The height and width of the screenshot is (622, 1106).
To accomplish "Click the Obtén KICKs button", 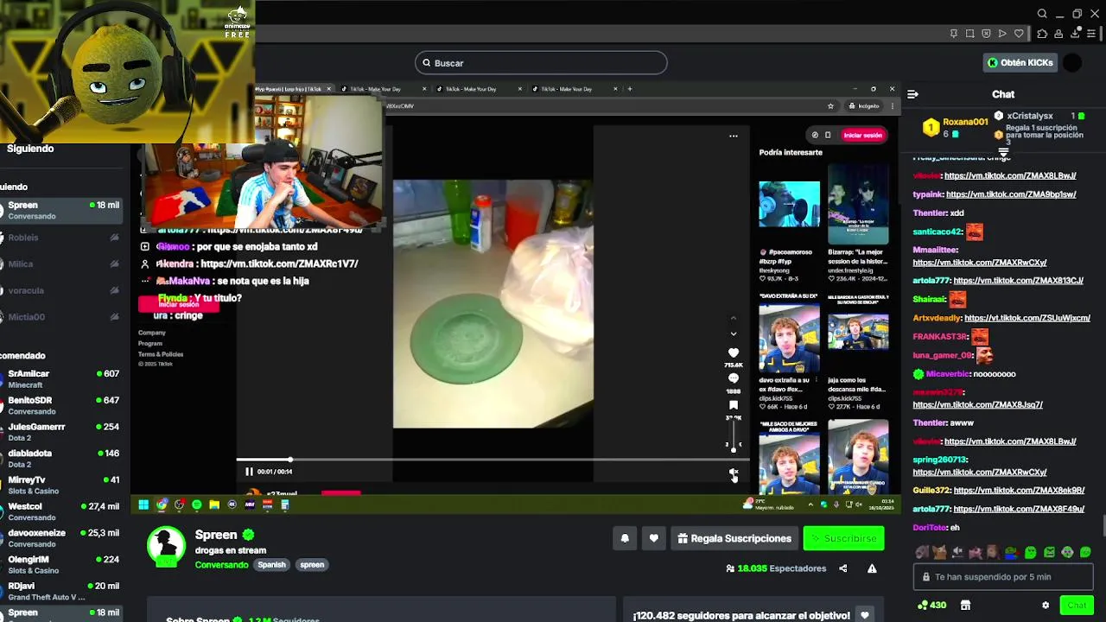I will [x=1020, y=62].
